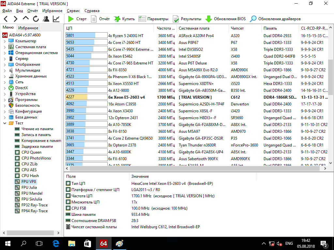Image resolution: width=334 pixels, height=250 pixels.
Task: Switch to the Меню tab
Action: pos(8,27)
